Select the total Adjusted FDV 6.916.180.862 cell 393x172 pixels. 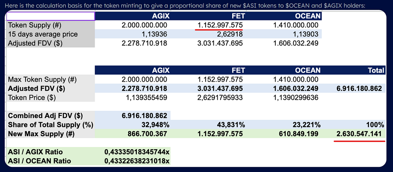pyautogui.click(x=354, y=88)
